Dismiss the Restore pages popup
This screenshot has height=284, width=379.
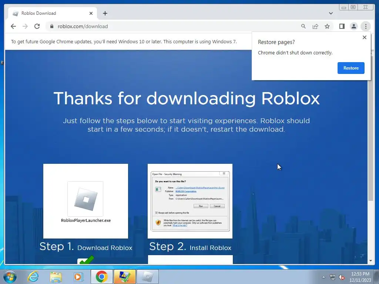(365, 37)
